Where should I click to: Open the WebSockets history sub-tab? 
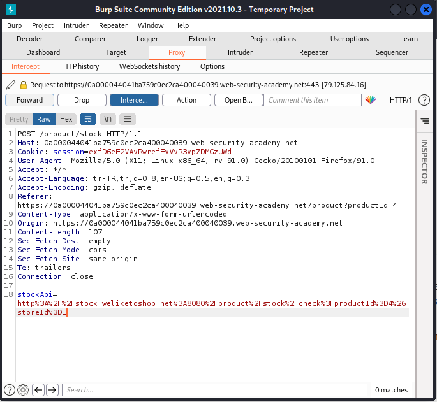[x=149, y=66]
